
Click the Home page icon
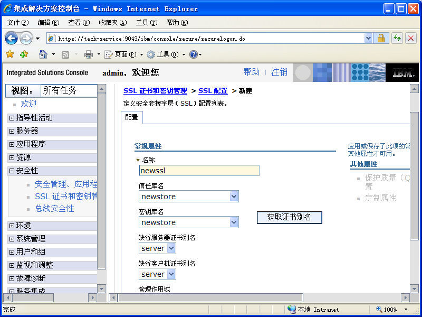pyautogui.click(x=43, y=54)
